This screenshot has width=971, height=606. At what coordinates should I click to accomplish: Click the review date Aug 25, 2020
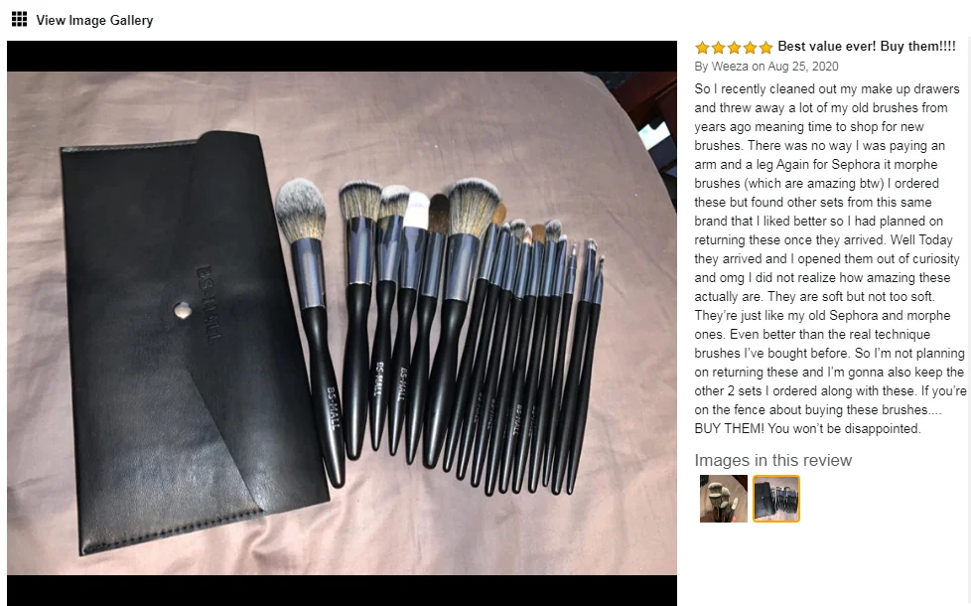803,67
